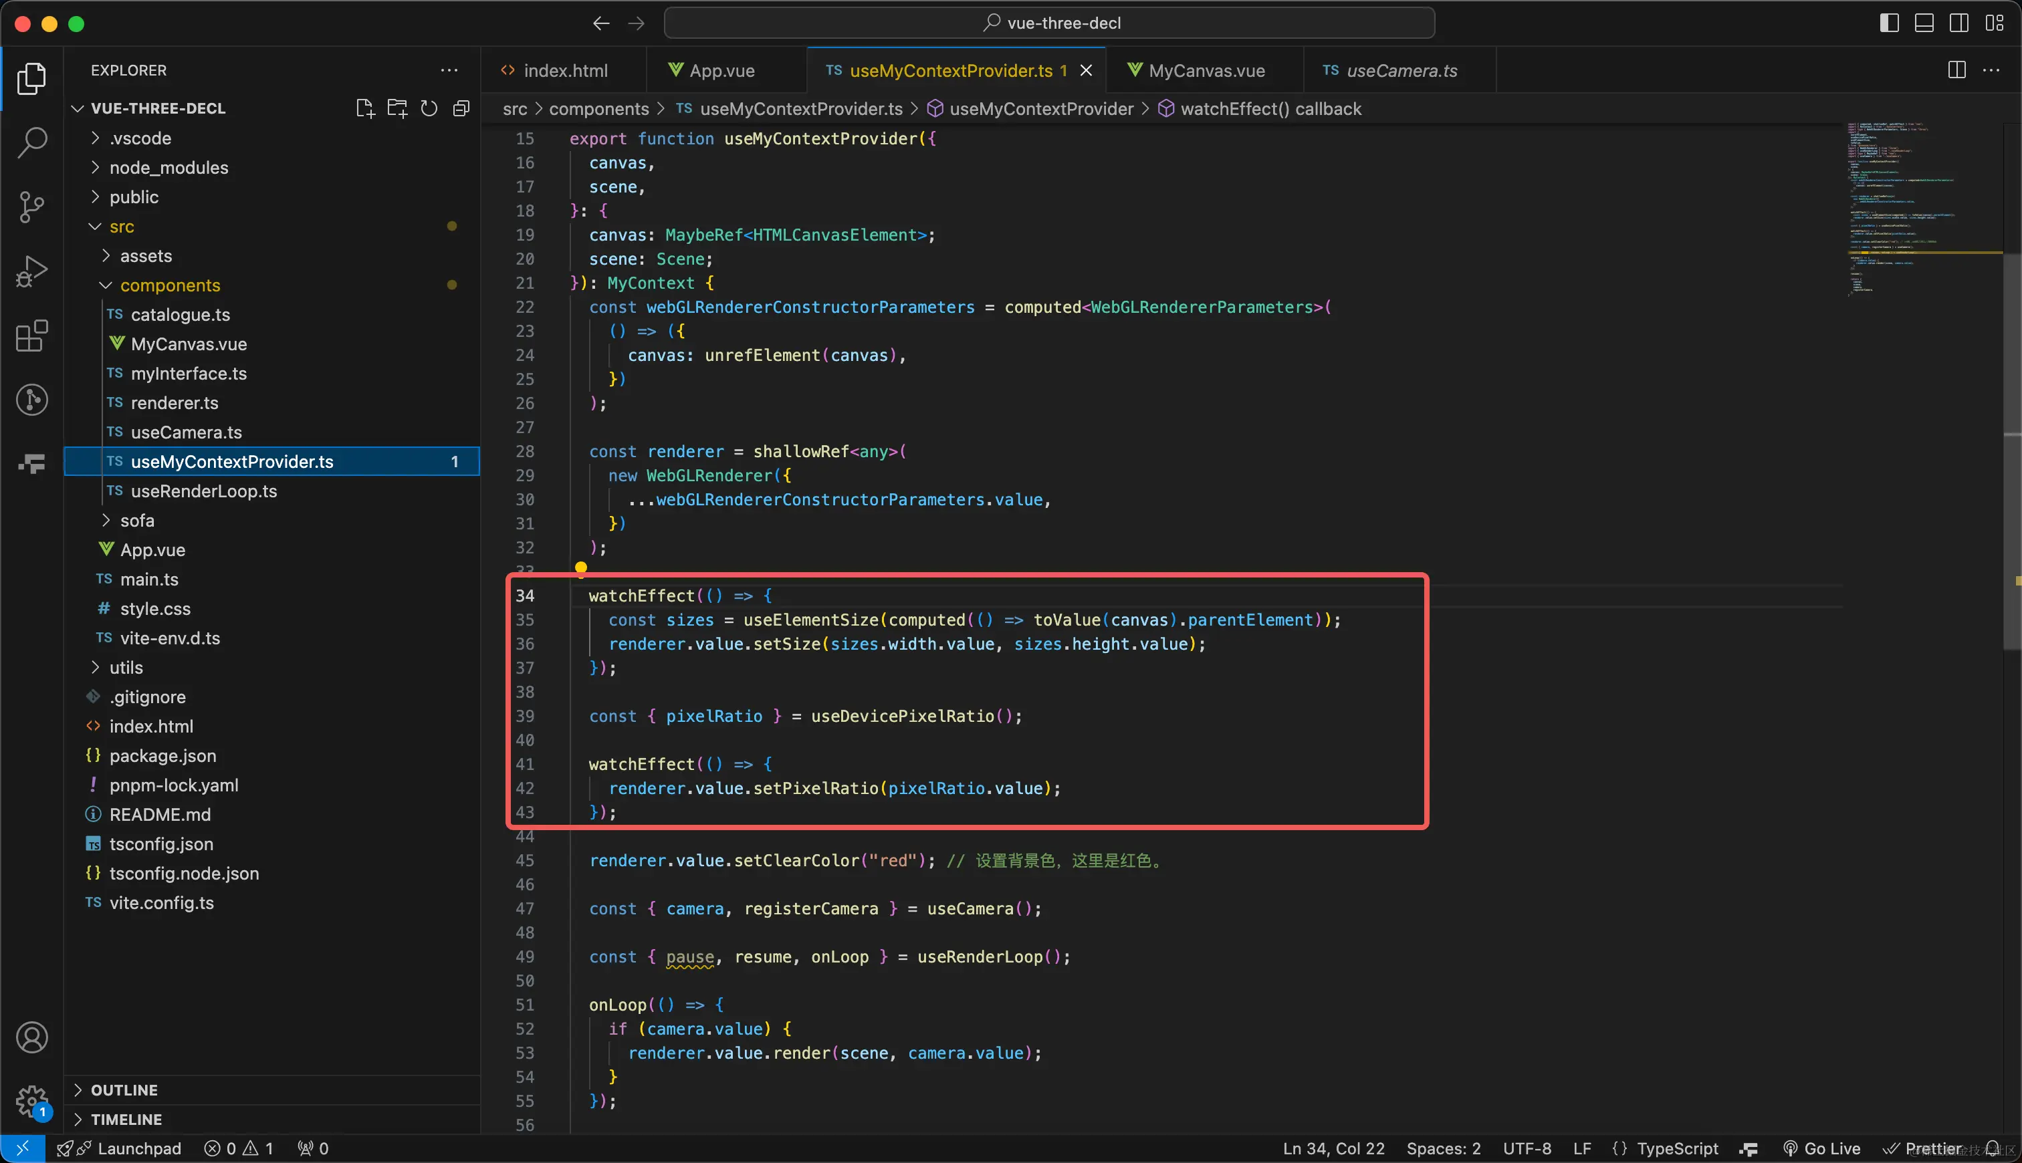This screenshot has width=2022, height=1163.
Task: Expand the OUTLINE section
Action: click(124, 1090)
